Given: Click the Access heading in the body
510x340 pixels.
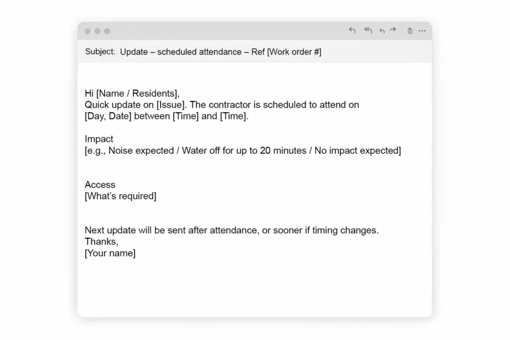Looking at the screenshot, I should (100, 185).
